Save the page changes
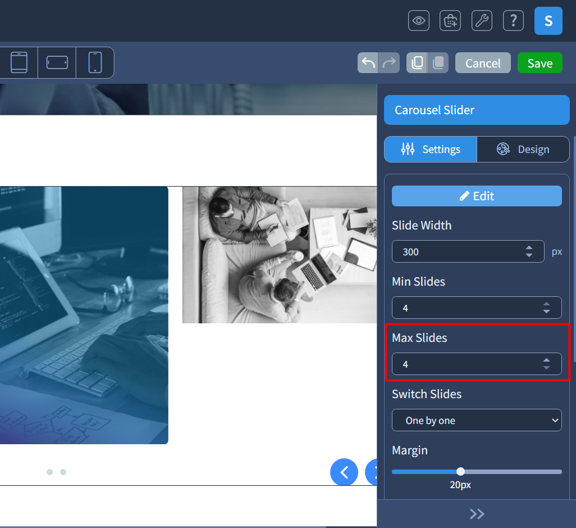 coord(540,63)
